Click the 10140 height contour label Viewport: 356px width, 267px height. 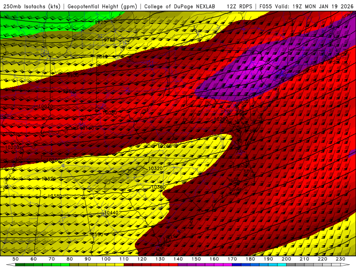click(x=87, y=128)
